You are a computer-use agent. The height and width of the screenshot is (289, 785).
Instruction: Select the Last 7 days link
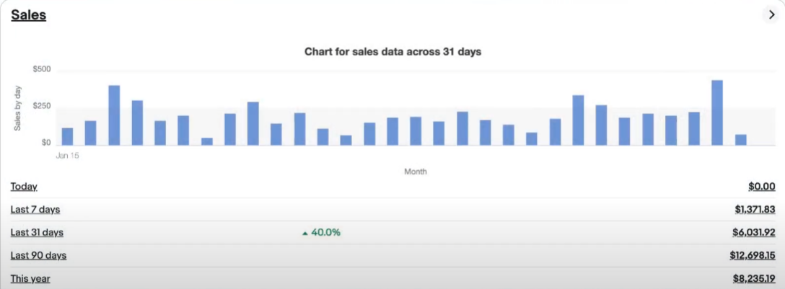pos(35,209)
